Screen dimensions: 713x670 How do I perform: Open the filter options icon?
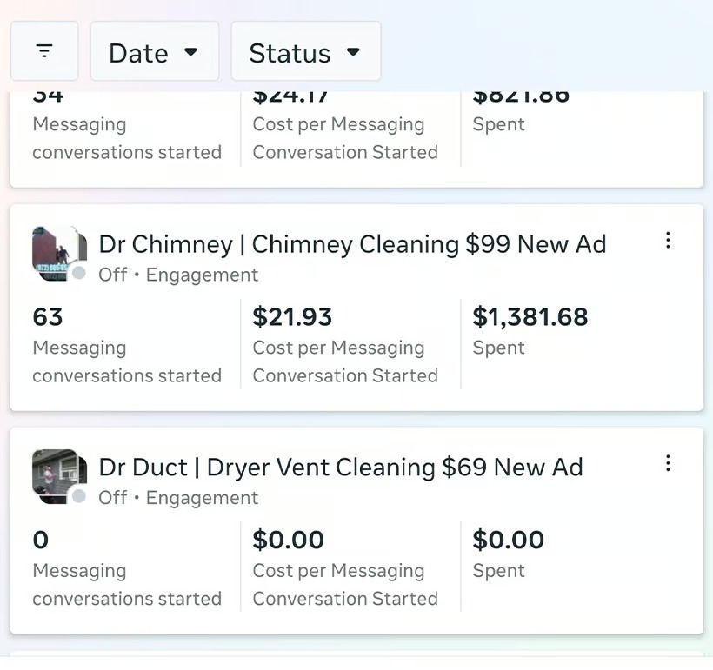[x=44, y=51]
